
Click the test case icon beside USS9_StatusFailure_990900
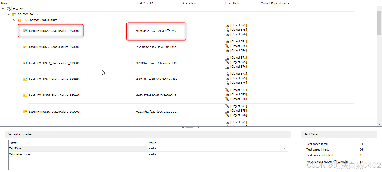pos(25,112)
